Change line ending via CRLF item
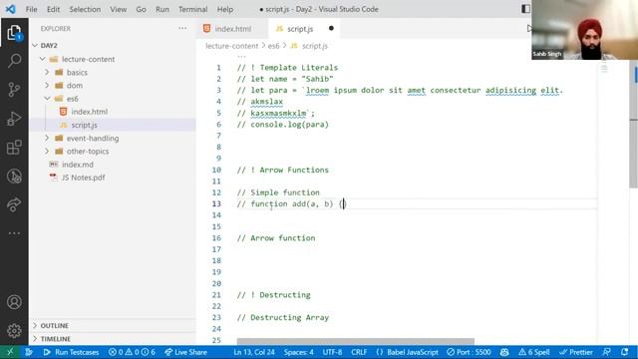The height and width of the screenshot is (359, 638). point(359,352)
